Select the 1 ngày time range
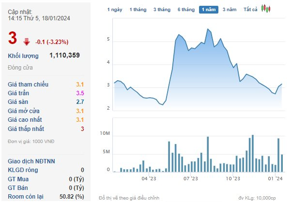This screenshot has height=202, width=292. tap(114, 10)
